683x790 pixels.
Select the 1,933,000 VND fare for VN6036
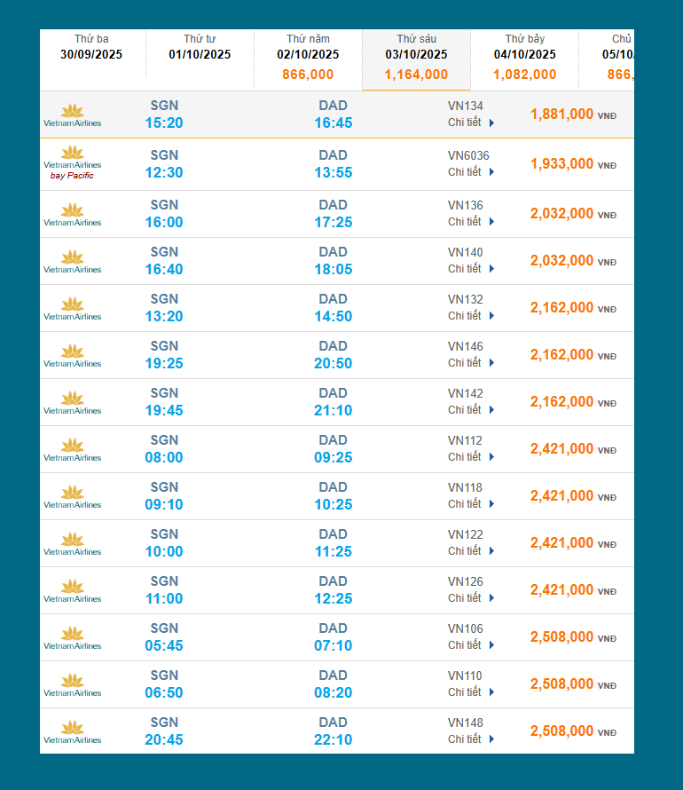coord(562,164)
